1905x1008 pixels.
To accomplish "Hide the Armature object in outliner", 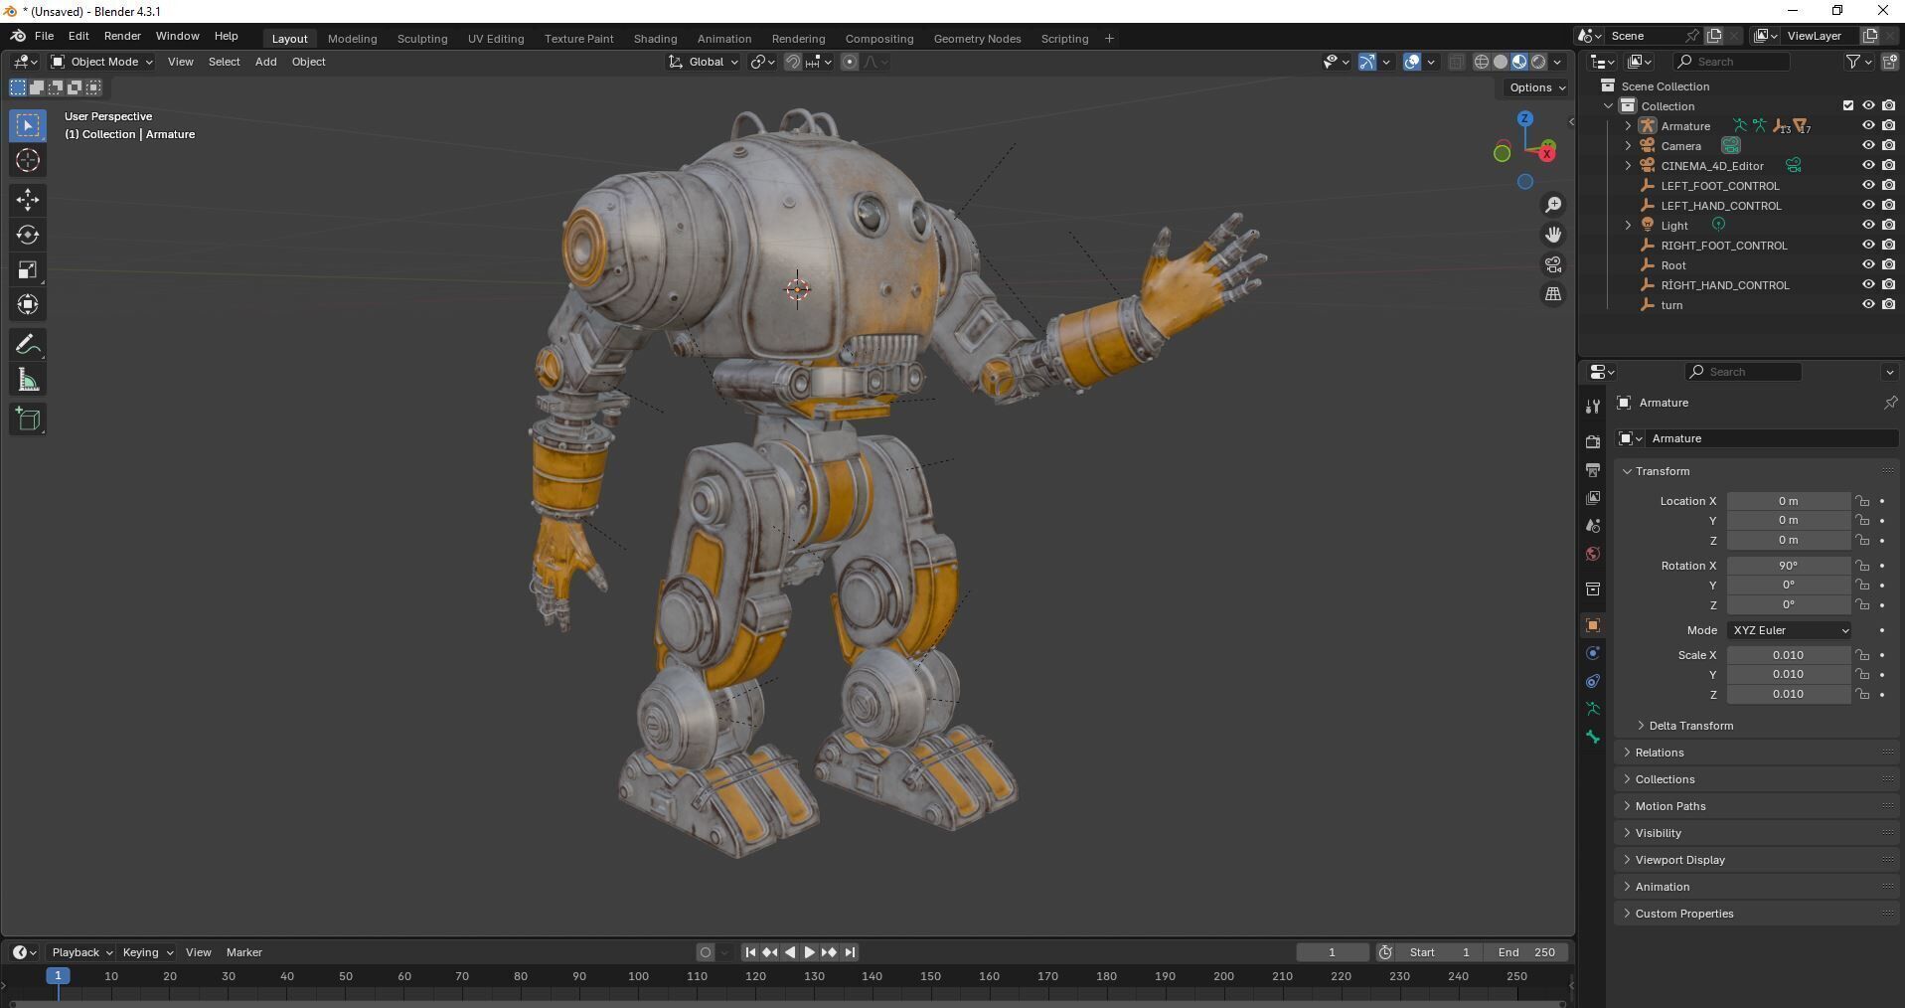I will coord(1868,126).
